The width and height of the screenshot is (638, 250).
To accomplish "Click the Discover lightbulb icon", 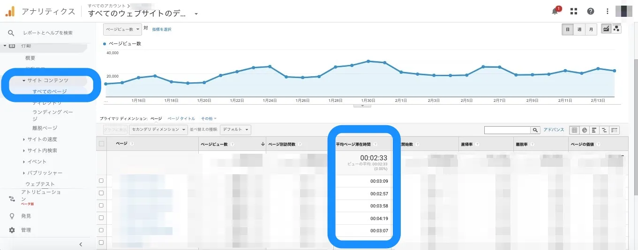I will pos(12,216).
